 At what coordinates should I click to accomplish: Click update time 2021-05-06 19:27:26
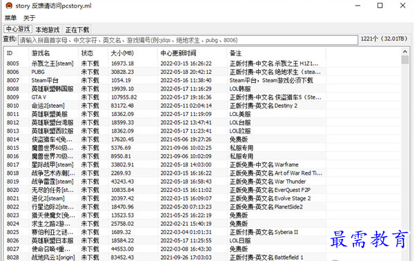[186, 139]
